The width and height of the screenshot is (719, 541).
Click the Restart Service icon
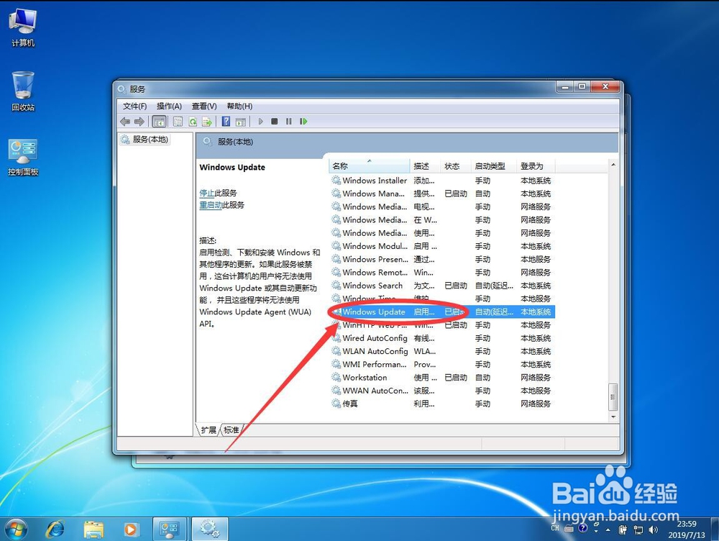[303, 122]
